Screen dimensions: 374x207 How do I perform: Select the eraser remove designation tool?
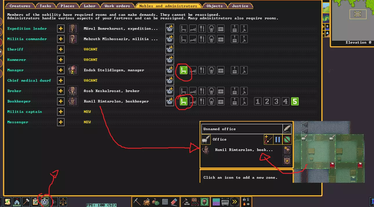174,202
